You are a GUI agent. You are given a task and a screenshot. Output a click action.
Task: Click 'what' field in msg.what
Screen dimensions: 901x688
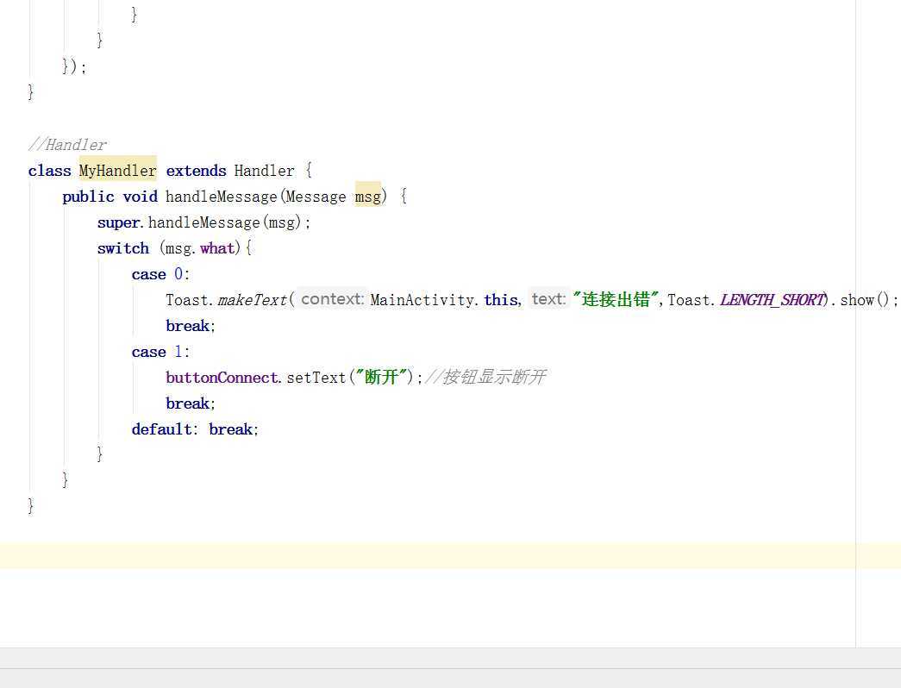pyautogui.click(x=217, y=248)
